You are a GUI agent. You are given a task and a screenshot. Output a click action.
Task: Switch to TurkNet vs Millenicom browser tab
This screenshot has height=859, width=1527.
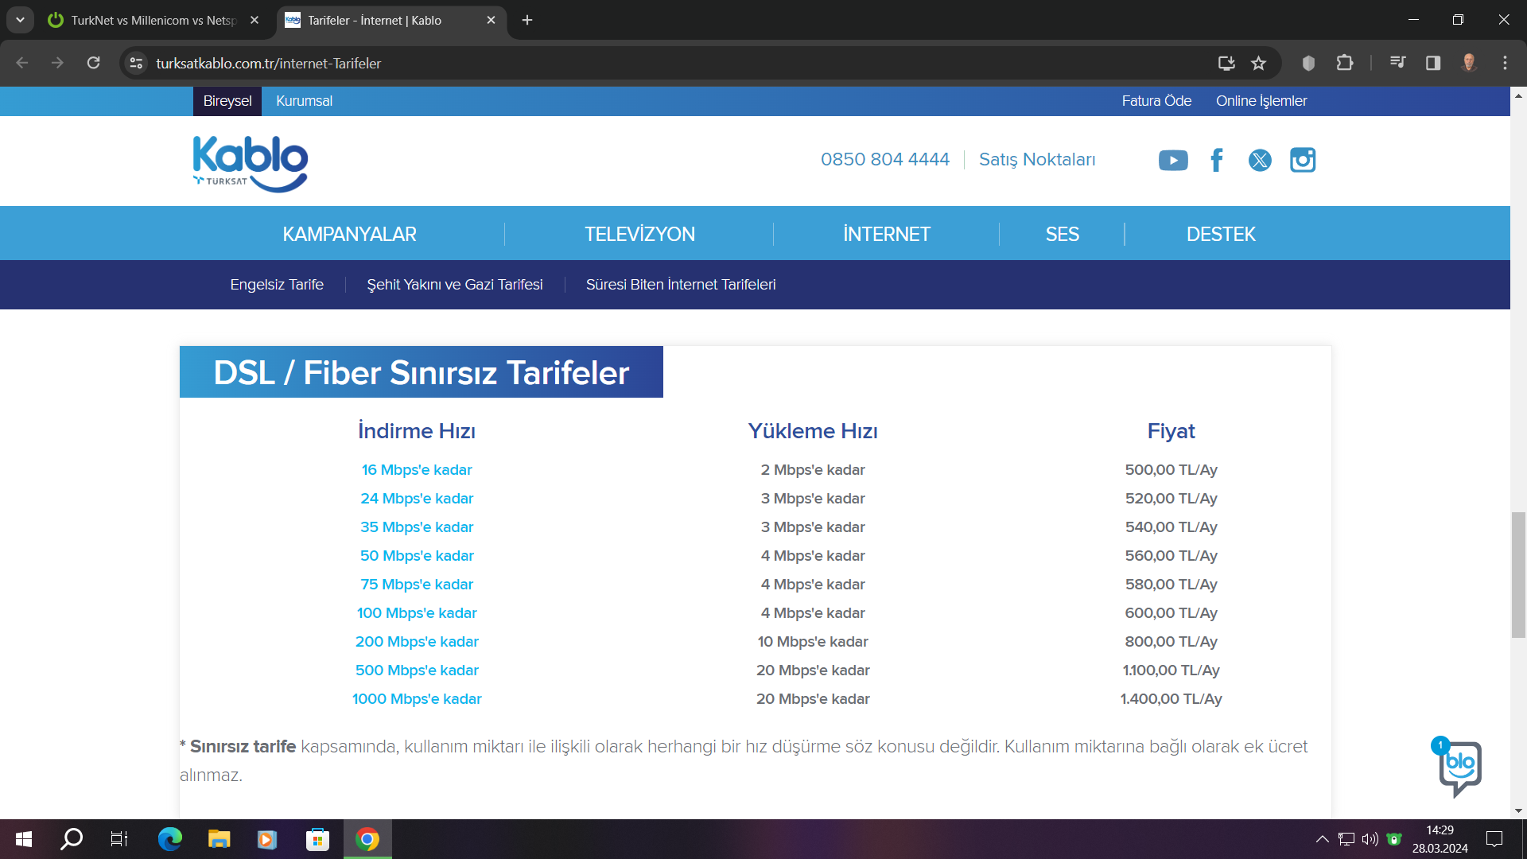click(153, 20)
